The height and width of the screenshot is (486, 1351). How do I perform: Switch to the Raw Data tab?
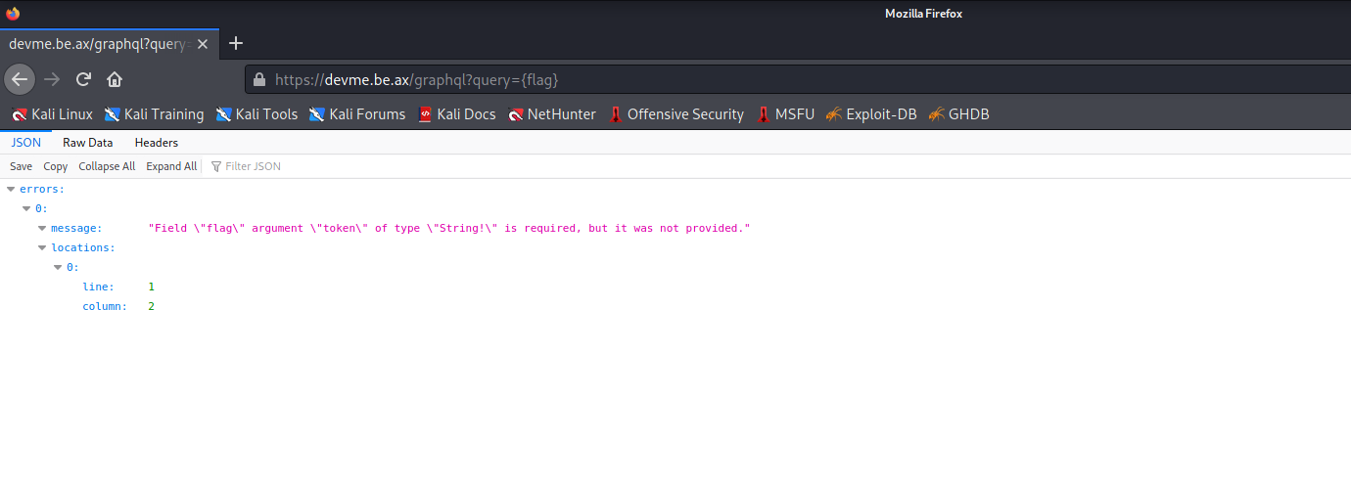click(x=88, y=143)
